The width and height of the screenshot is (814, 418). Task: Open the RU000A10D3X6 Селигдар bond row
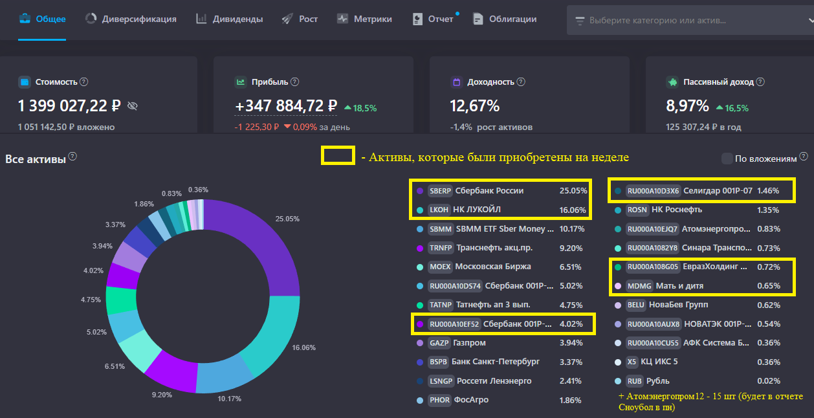pyautogui.click(x=700, y=191)
